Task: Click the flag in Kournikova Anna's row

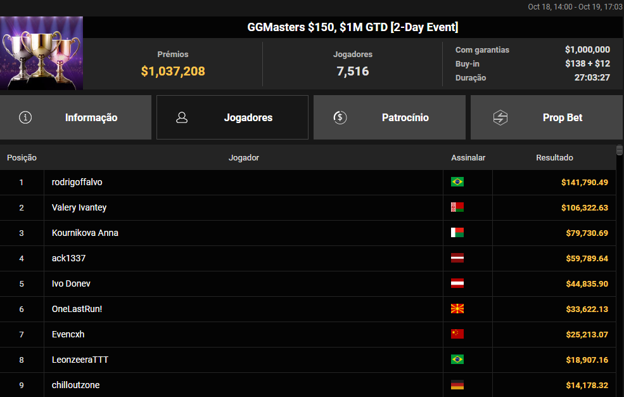Action: tap(457, 233)
